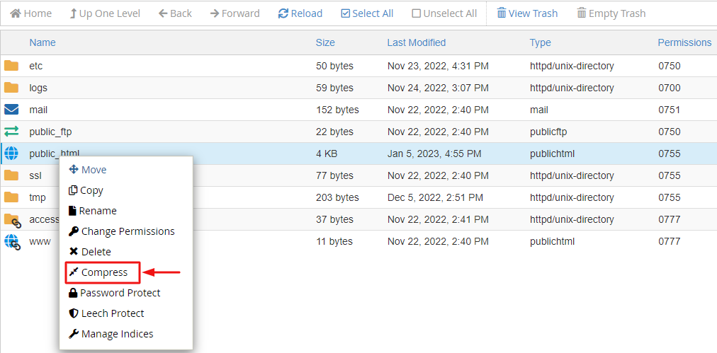Click Up One Level button
Image resolution: width=717 pixels, height=353 pixels.
[104, 13]
